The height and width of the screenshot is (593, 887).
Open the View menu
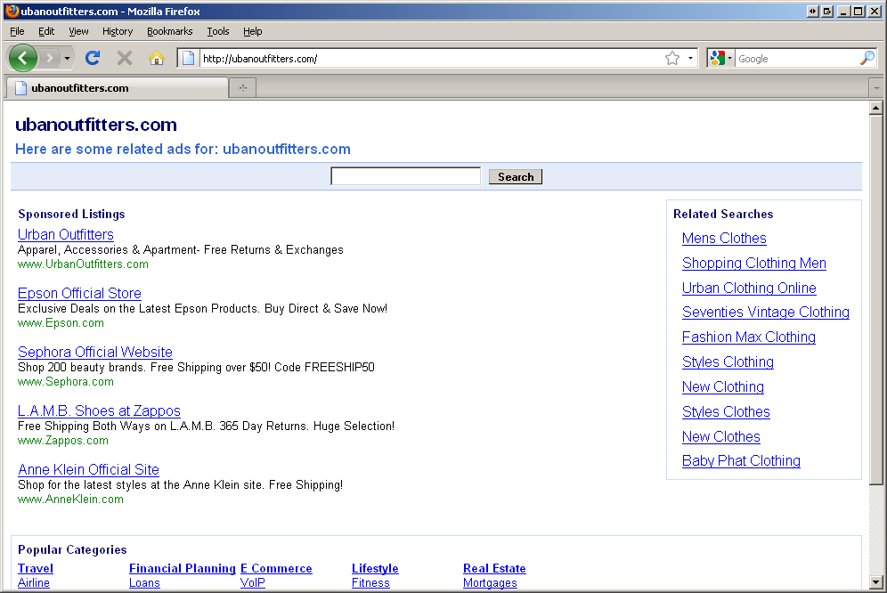click(x=78, y=31)
